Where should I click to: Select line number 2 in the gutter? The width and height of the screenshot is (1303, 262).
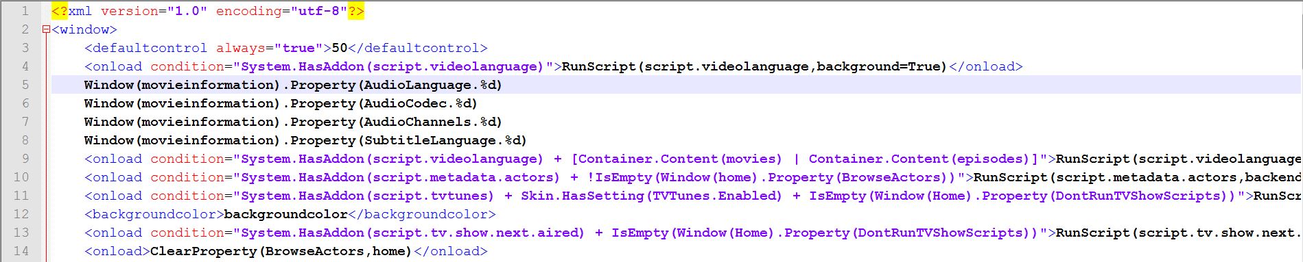(x=25, y=29)
